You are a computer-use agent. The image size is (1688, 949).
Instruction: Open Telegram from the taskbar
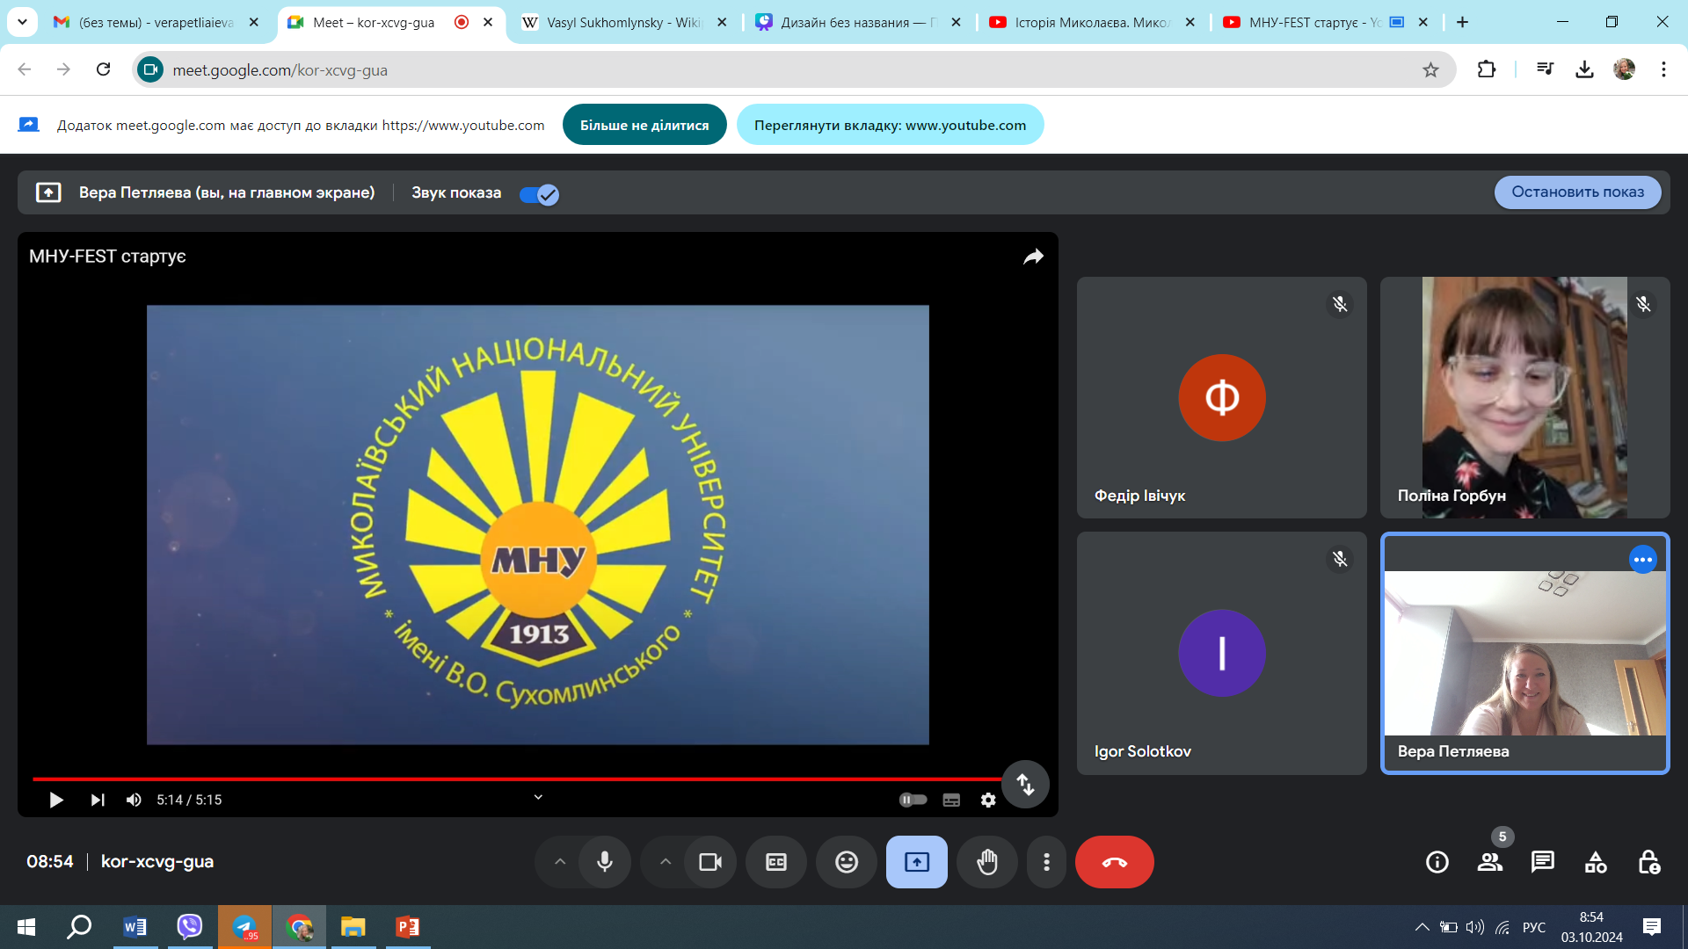(244, 927)
